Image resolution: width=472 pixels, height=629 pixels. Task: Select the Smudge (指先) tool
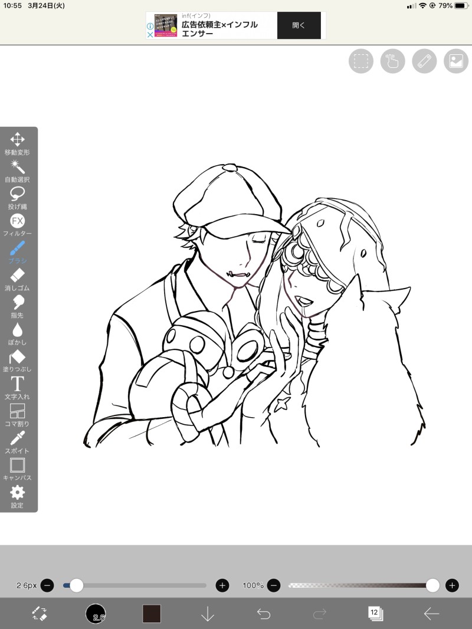click(17, 306)
